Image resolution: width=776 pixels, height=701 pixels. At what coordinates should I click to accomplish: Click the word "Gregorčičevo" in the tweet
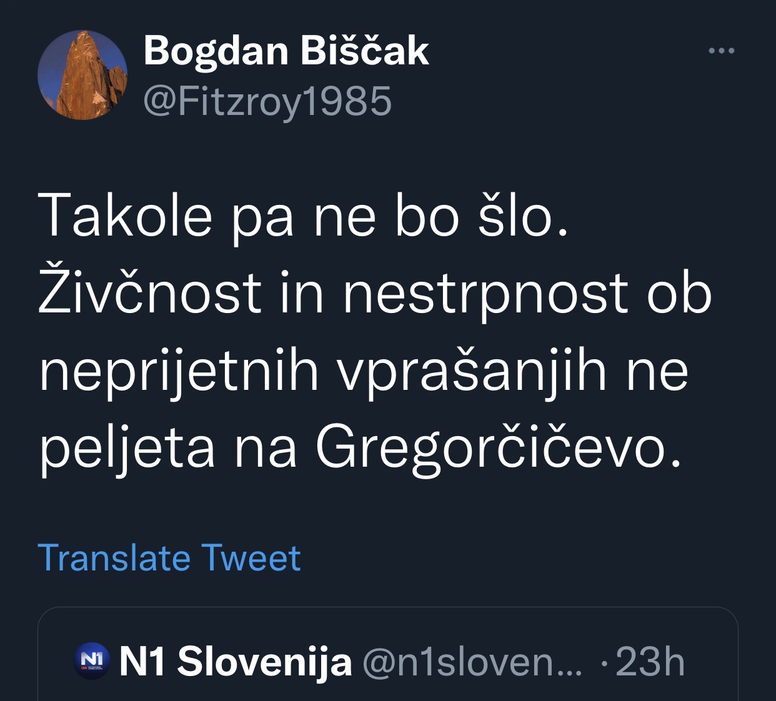coord(490,447)
